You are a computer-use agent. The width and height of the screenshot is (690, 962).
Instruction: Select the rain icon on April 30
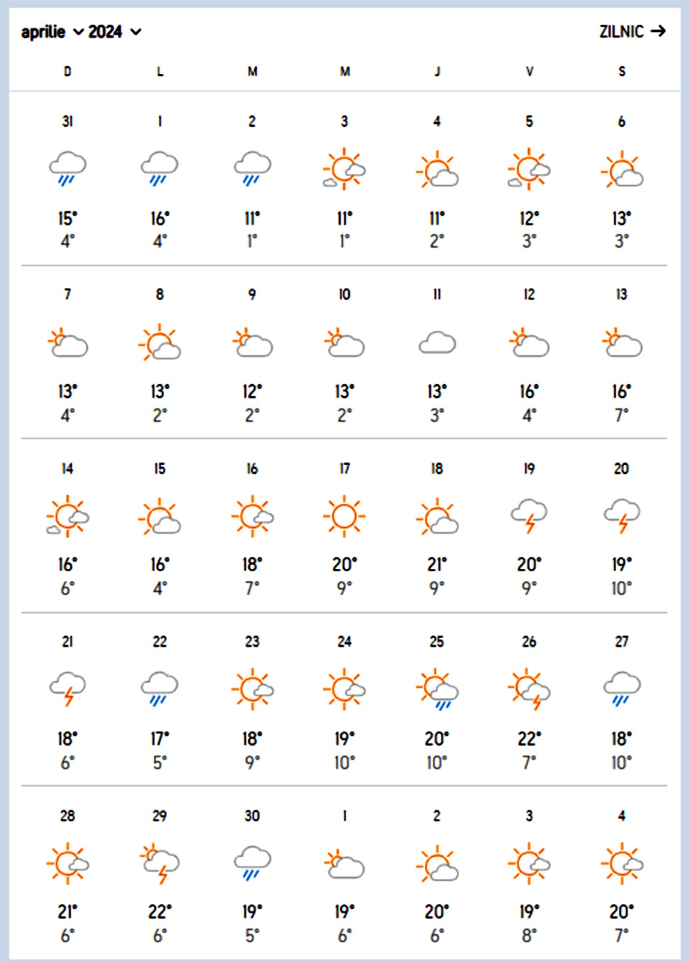(x=252, y=862)
